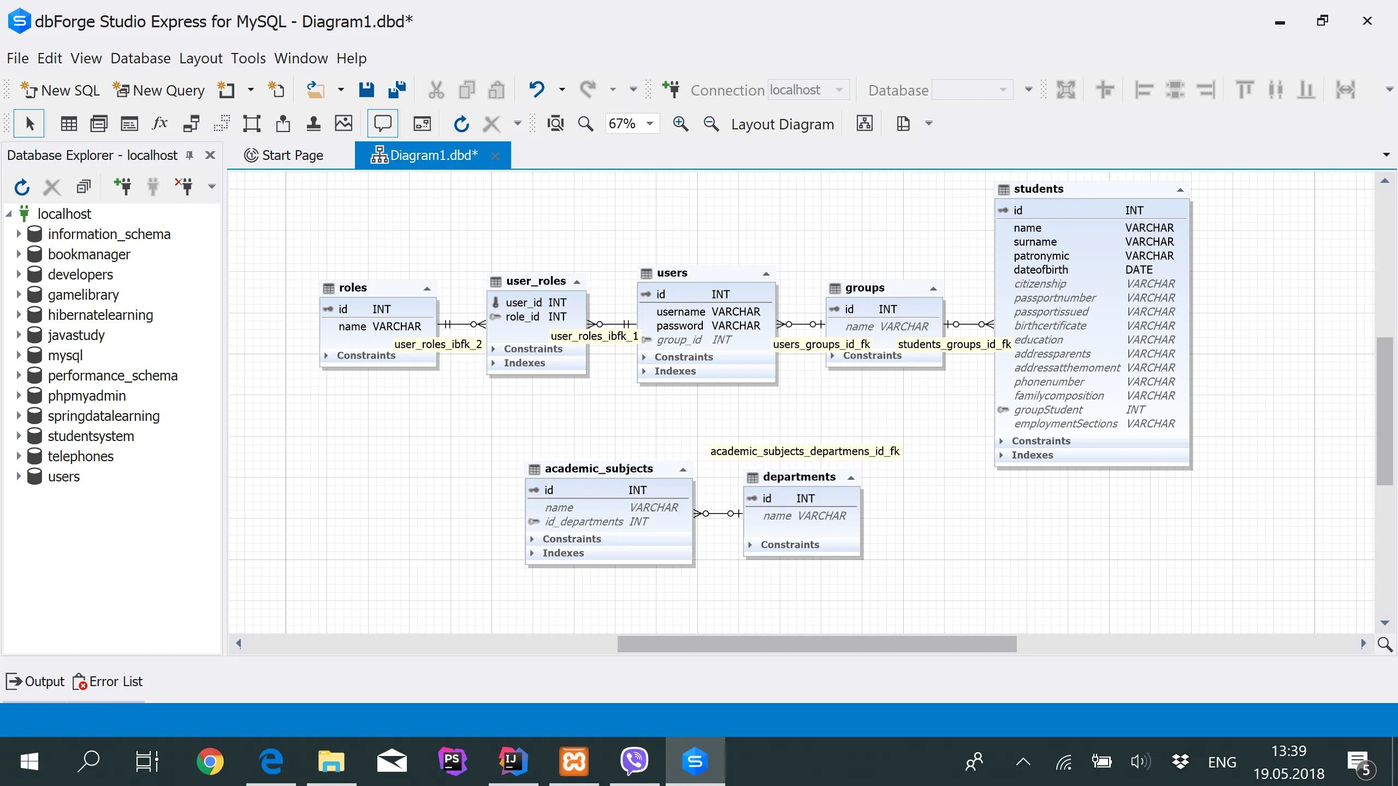Expand the studentsystem database node
The width and height of the screenshot is (1398, 786).
(19, 436)
